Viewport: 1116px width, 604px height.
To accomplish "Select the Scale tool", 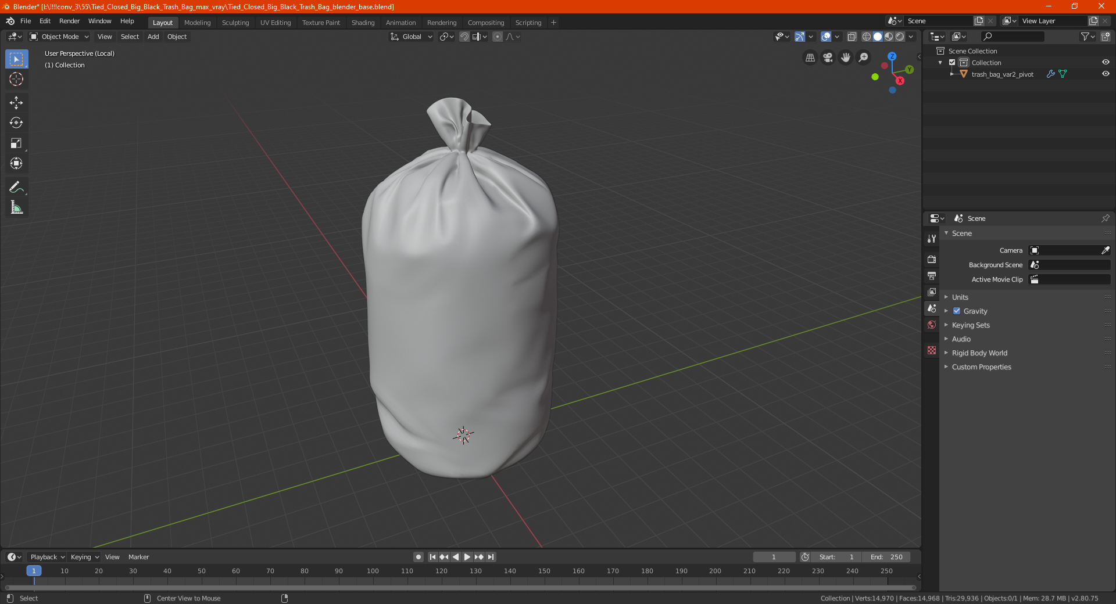I will [16, 143].
